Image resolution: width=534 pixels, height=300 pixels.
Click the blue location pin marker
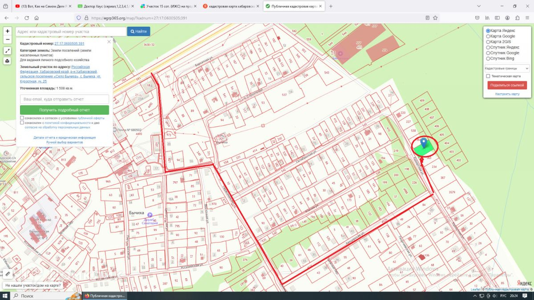[424, 143]
